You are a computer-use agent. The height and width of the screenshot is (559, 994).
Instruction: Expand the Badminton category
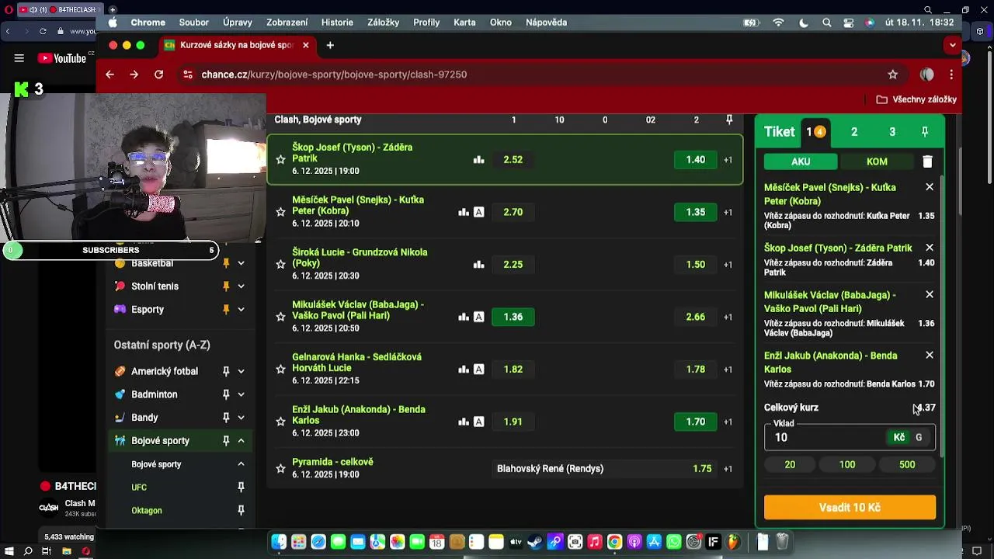tap(241, 394)
